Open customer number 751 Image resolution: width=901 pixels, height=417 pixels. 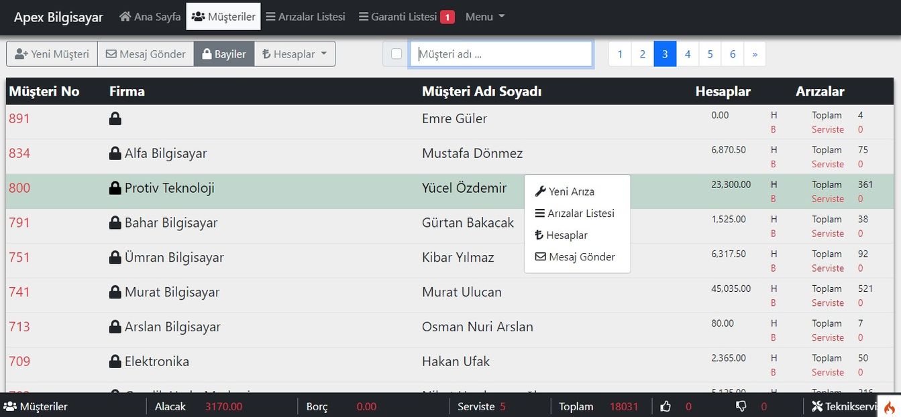[x=19, y=258]
